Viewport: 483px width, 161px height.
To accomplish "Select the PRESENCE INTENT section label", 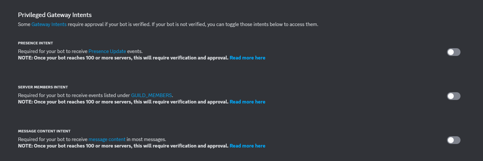I will click(x=35, y=43).
